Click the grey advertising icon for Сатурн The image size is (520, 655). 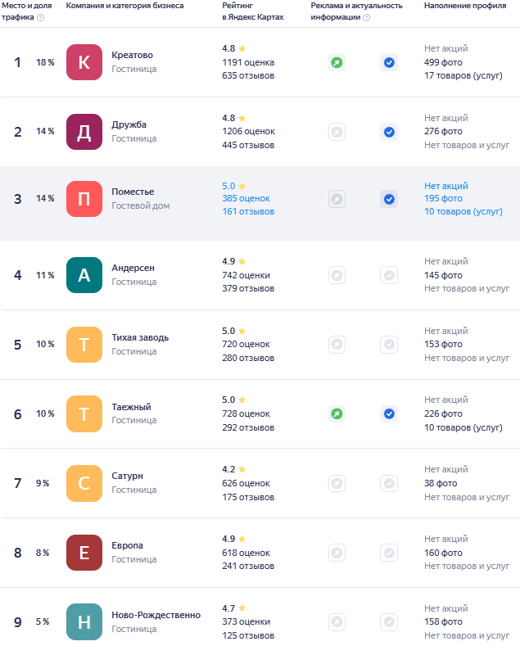(337, 484)
